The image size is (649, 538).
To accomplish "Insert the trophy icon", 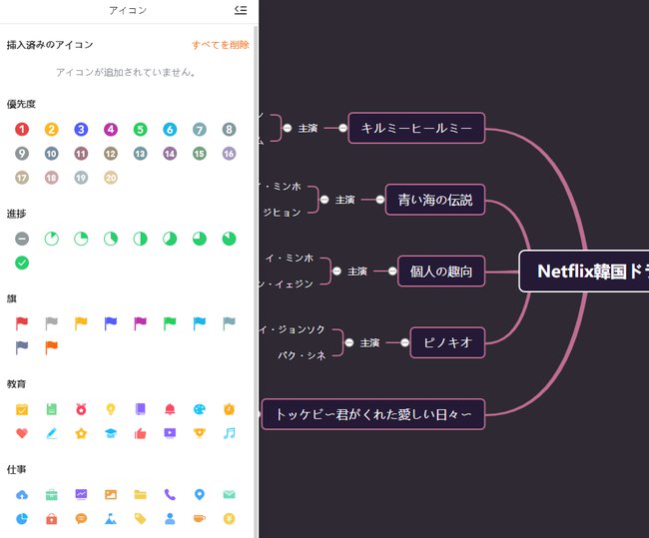I will pos(200,433).
